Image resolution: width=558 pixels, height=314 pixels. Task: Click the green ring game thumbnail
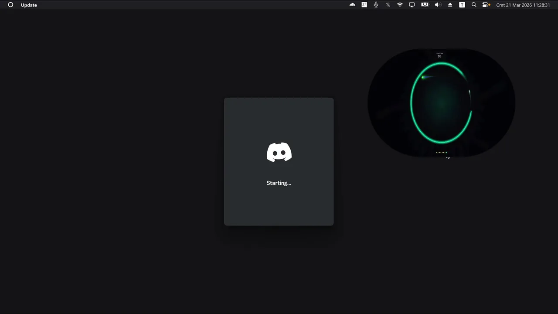(441, 103)
